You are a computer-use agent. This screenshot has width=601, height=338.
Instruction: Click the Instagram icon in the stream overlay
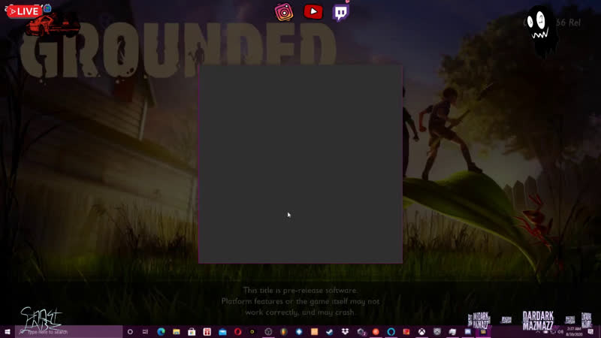tap(284, 12)
